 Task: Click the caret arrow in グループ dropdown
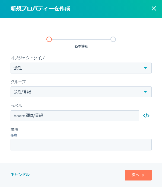pos(145,92)
